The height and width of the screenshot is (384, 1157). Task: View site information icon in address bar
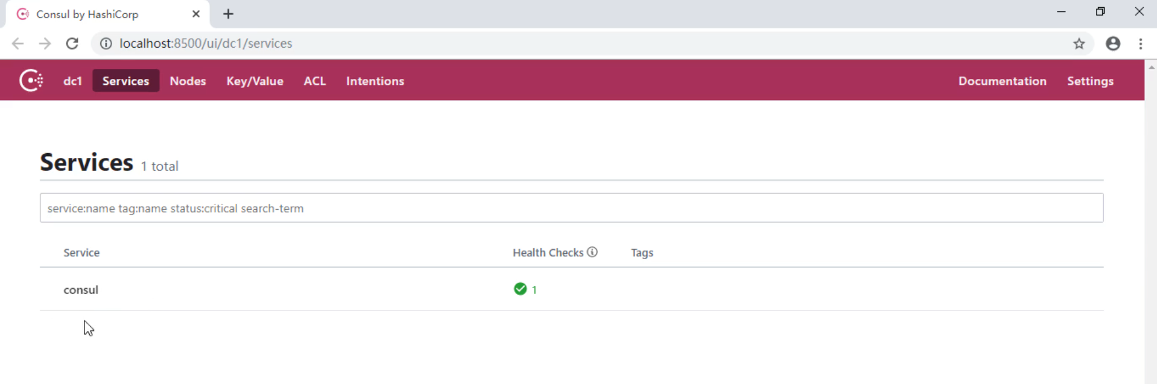click(x=106, y=43)
